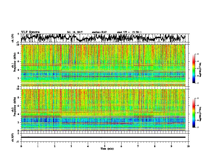The width and height of the screenshot is (212, 164).
Task: Click the "start UT = 13:30:1" header text
Action: tap(129, 32)
